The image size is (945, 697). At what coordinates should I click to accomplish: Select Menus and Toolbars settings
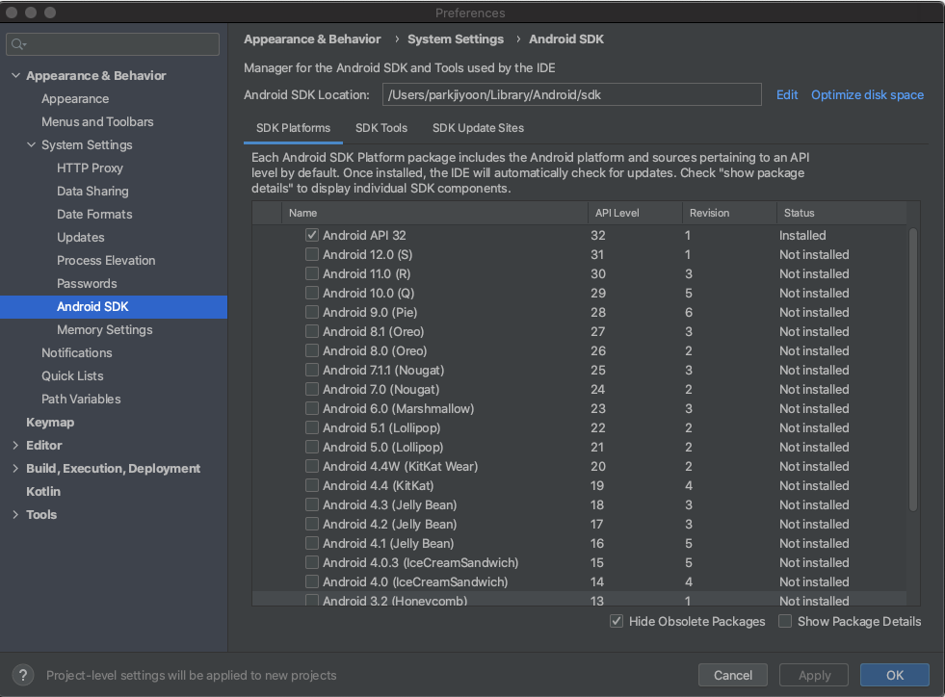coord(97,121)
